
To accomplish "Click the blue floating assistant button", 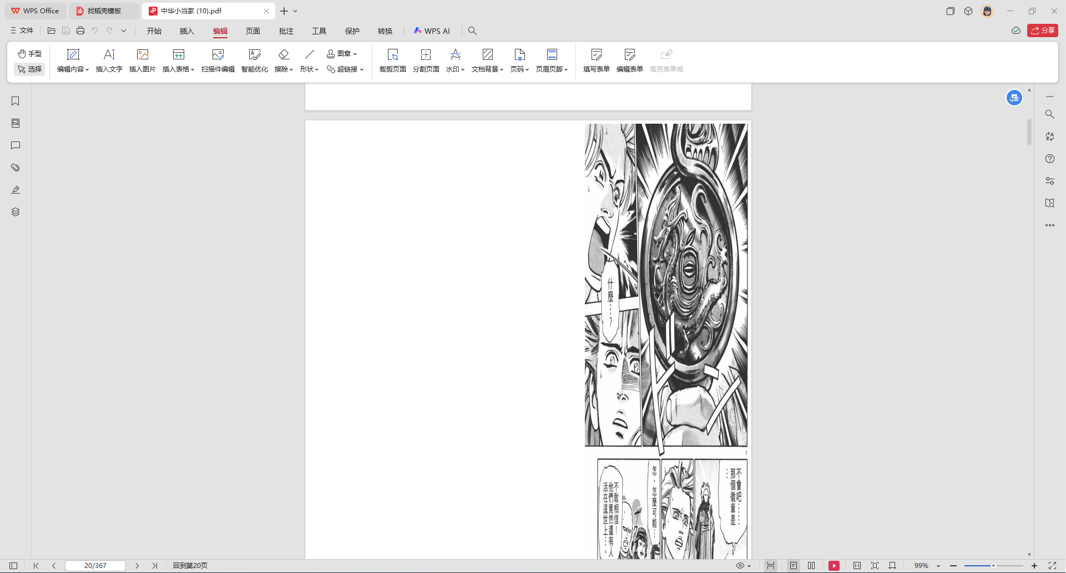I will click(x=1014, y=98).
